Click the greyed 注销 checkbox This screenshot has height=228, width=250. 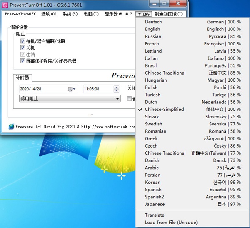(22, 54)
